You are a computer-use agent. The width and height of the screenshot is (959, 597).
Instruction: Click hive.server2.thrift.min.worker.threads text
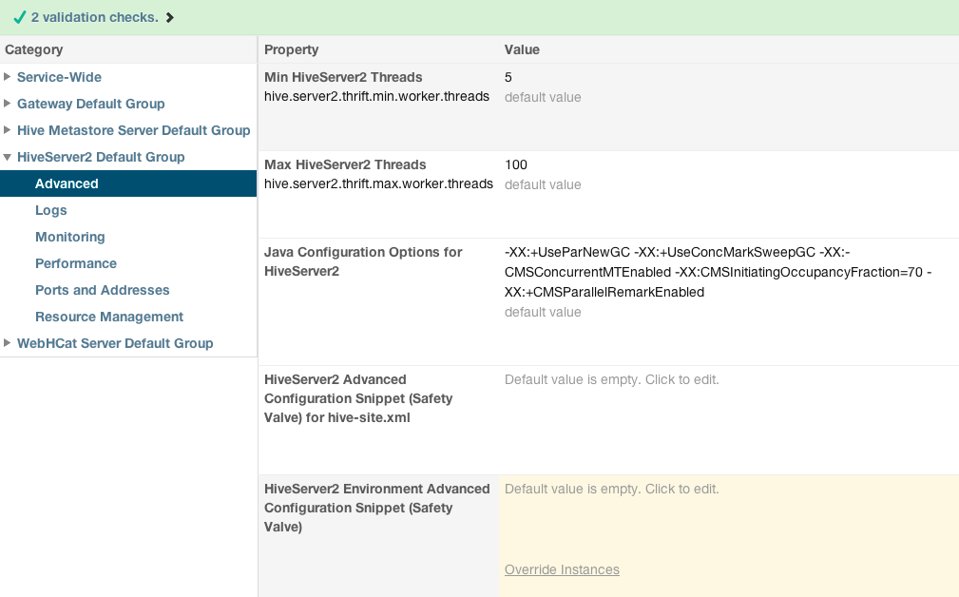click(x=376, y=97)
